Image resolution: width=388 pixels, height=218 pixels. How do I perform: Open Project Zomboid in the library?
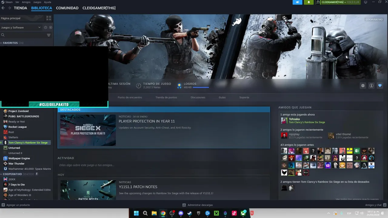click(18, 111)
